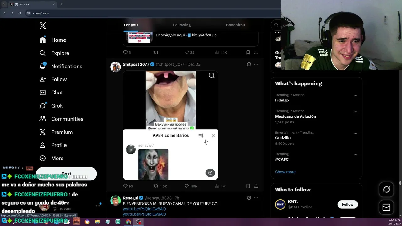Click the X logo in sidebar
The image size is (402, 226).
pyautogui.click(x=43, y=26)
